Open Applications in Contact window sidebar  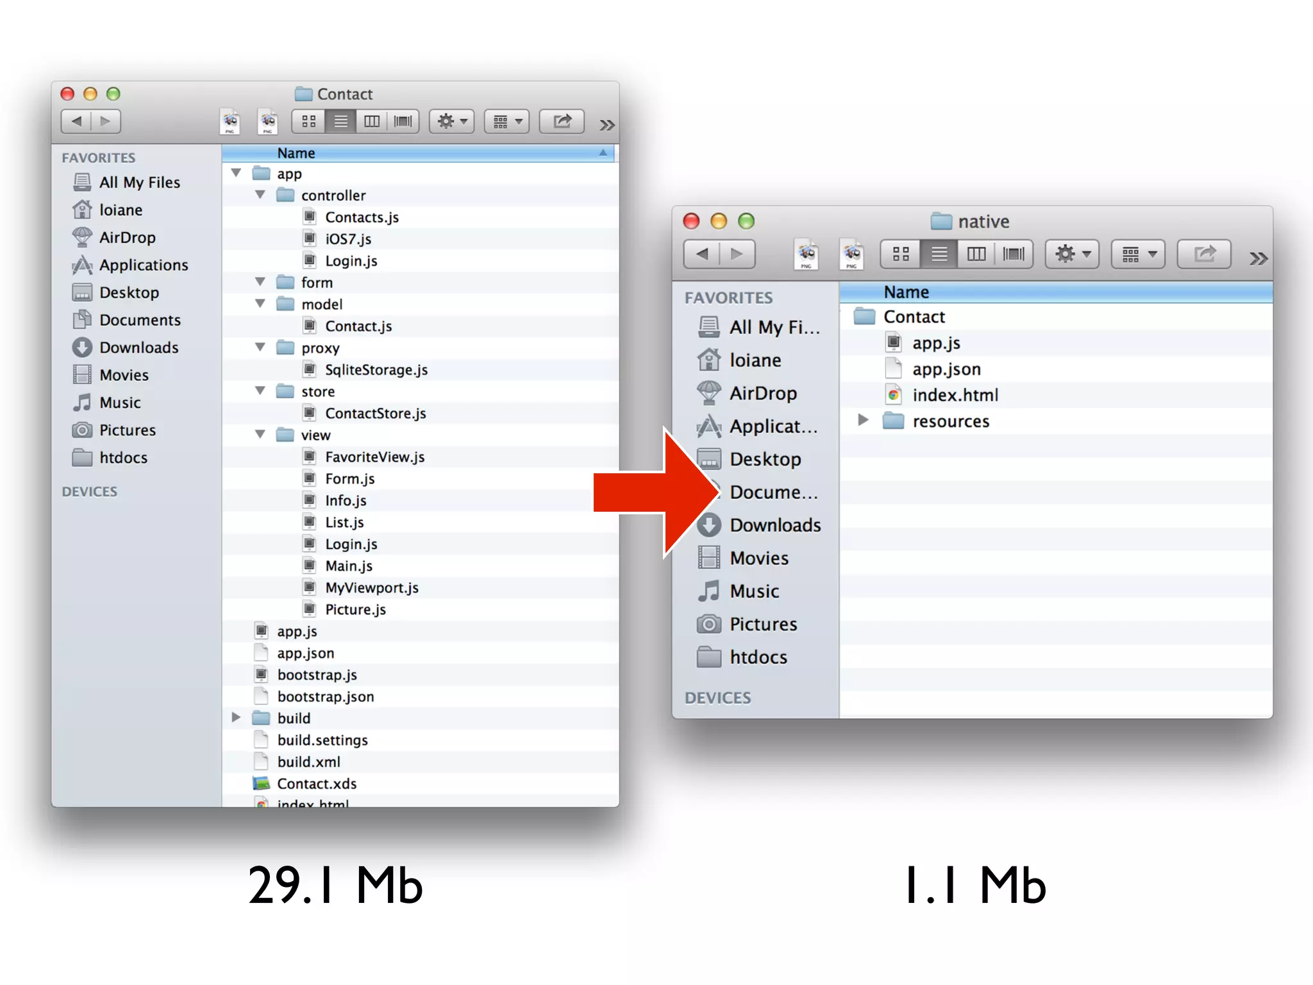tap(130, 265)
